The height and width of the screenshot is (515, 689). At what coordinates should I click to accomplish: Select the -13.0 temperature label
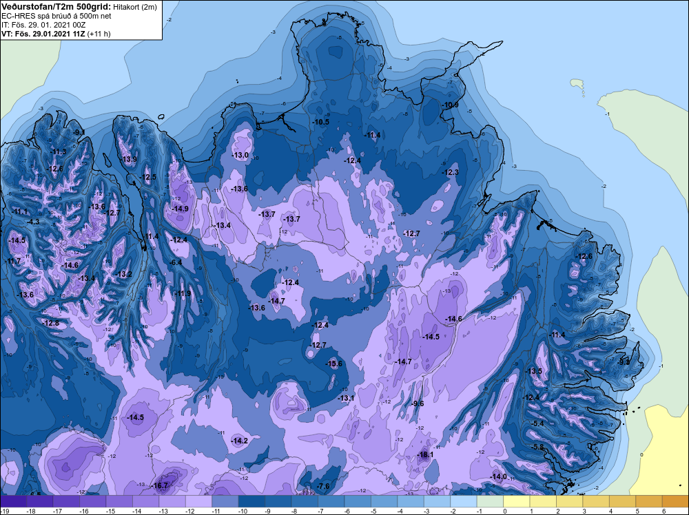coord(240,155)
